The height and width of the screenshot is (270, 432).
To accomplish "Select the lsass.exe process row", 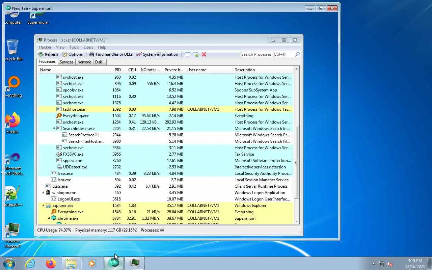I will [166, 173].
